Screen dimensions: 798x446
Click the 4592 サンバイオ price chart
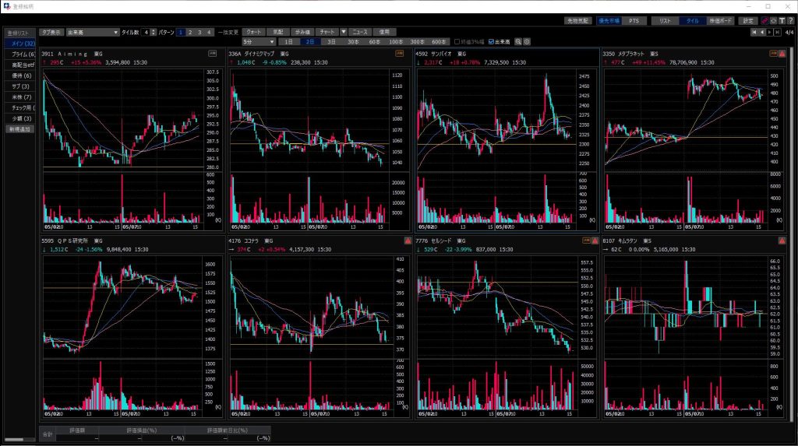[x=496, y=120]
